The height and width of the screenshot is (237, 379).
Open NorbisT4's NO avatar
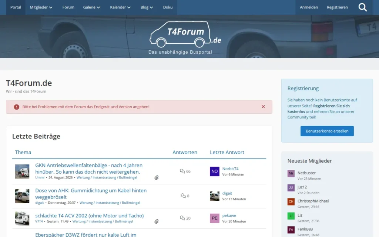214,171
